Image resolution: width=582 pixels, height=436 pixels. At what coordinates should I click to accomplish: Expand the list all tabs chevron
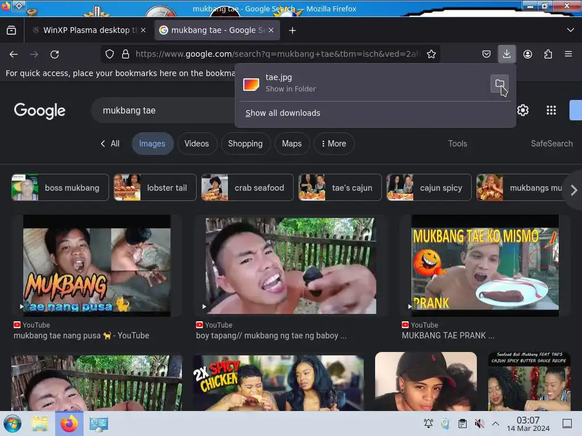point(571,30)
